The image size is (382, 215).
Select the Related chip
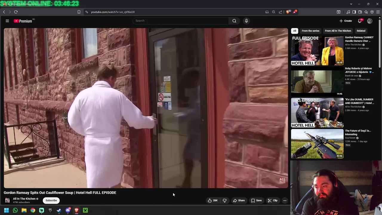click(361, 31)
